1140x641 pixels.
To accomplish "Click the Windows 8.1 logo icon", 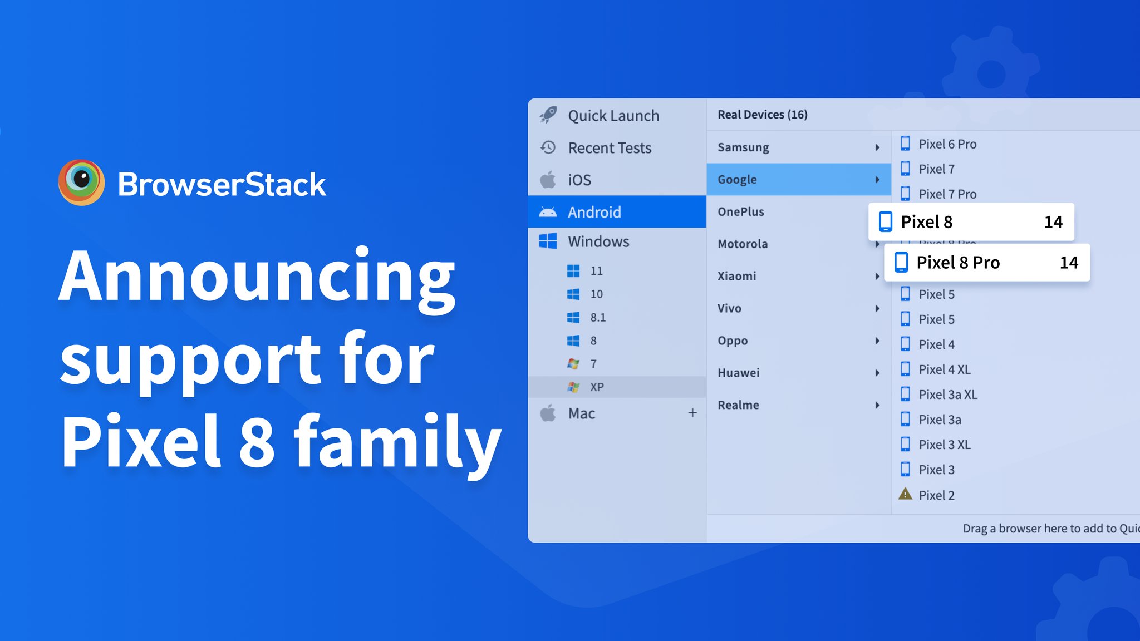I will pos(573,317).
